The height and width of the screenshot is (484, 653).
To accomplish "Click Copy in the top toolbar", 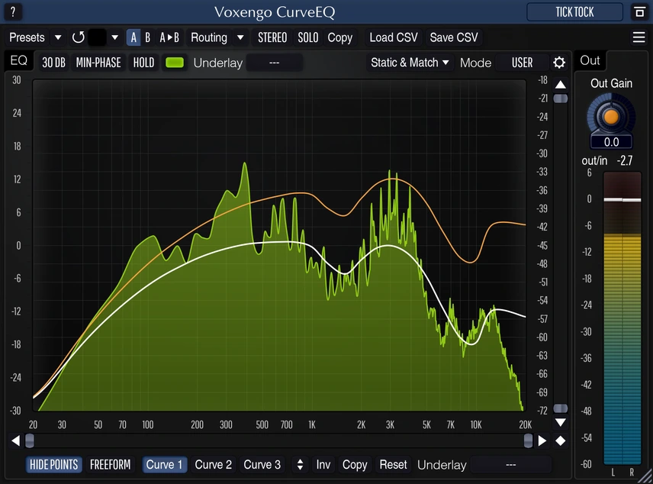I will 339,37.
